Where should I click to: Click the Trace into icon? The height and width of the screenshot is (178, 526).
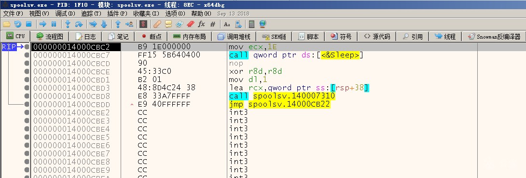point(93,24)
